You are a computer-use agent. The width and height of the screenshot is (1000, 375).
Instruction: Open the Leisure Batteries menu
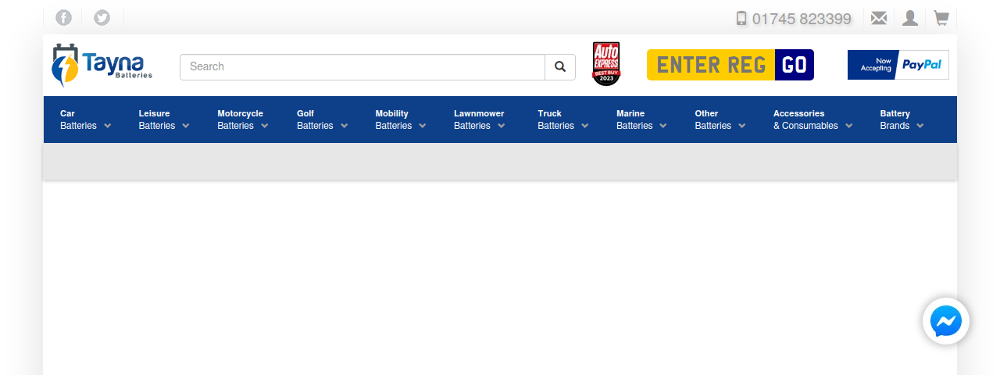[x=164, y=120]
